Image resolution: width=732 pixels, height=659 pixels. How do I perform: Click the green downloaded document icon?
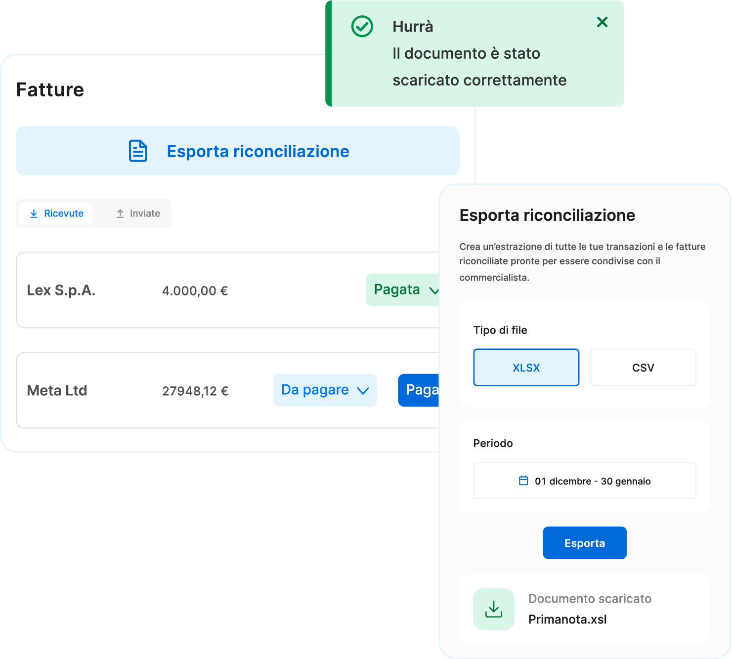493,609
